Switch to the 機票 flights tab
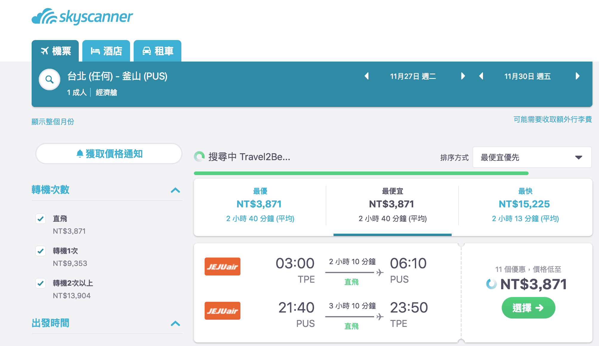Screen dimensions: 599x346 pos(55,51)
